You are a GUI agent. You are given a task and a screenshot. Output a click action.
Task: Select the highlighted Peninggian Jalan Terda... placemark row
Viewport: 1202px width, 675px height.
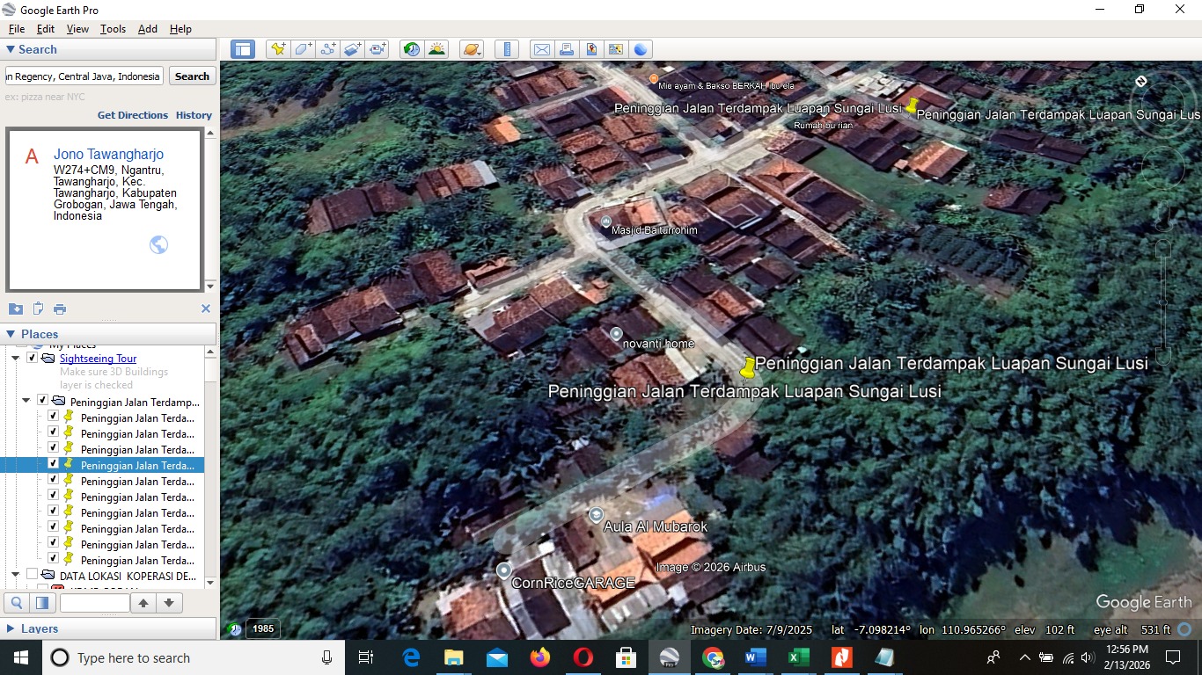pos(102,465)
